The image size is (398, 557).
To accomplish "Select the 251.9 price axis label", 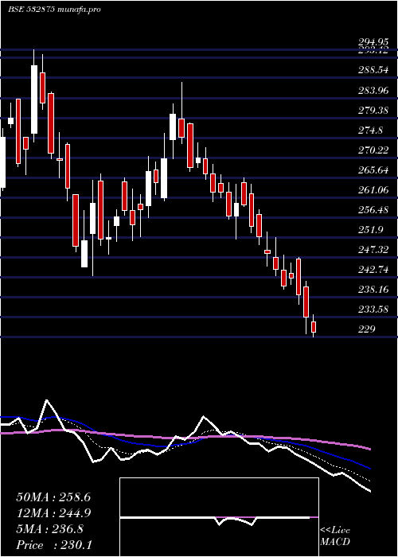I will (371, 229).
